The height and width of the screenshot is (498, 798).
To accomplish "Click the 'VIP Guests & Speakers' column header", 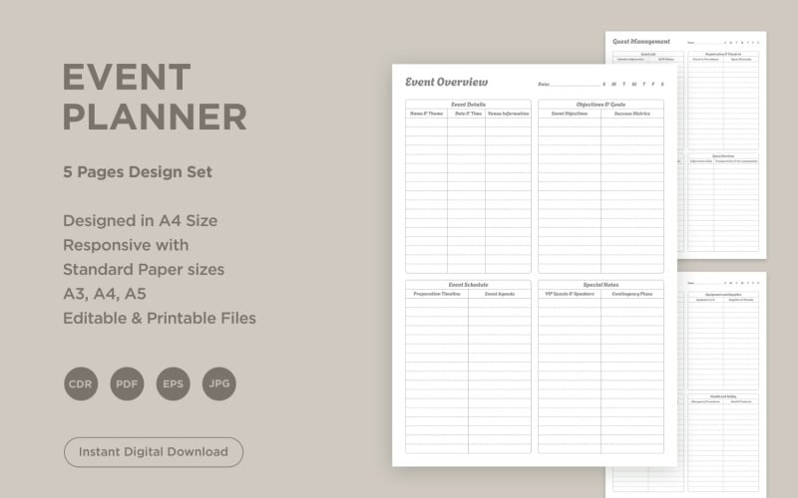I will tap(570, 294).
